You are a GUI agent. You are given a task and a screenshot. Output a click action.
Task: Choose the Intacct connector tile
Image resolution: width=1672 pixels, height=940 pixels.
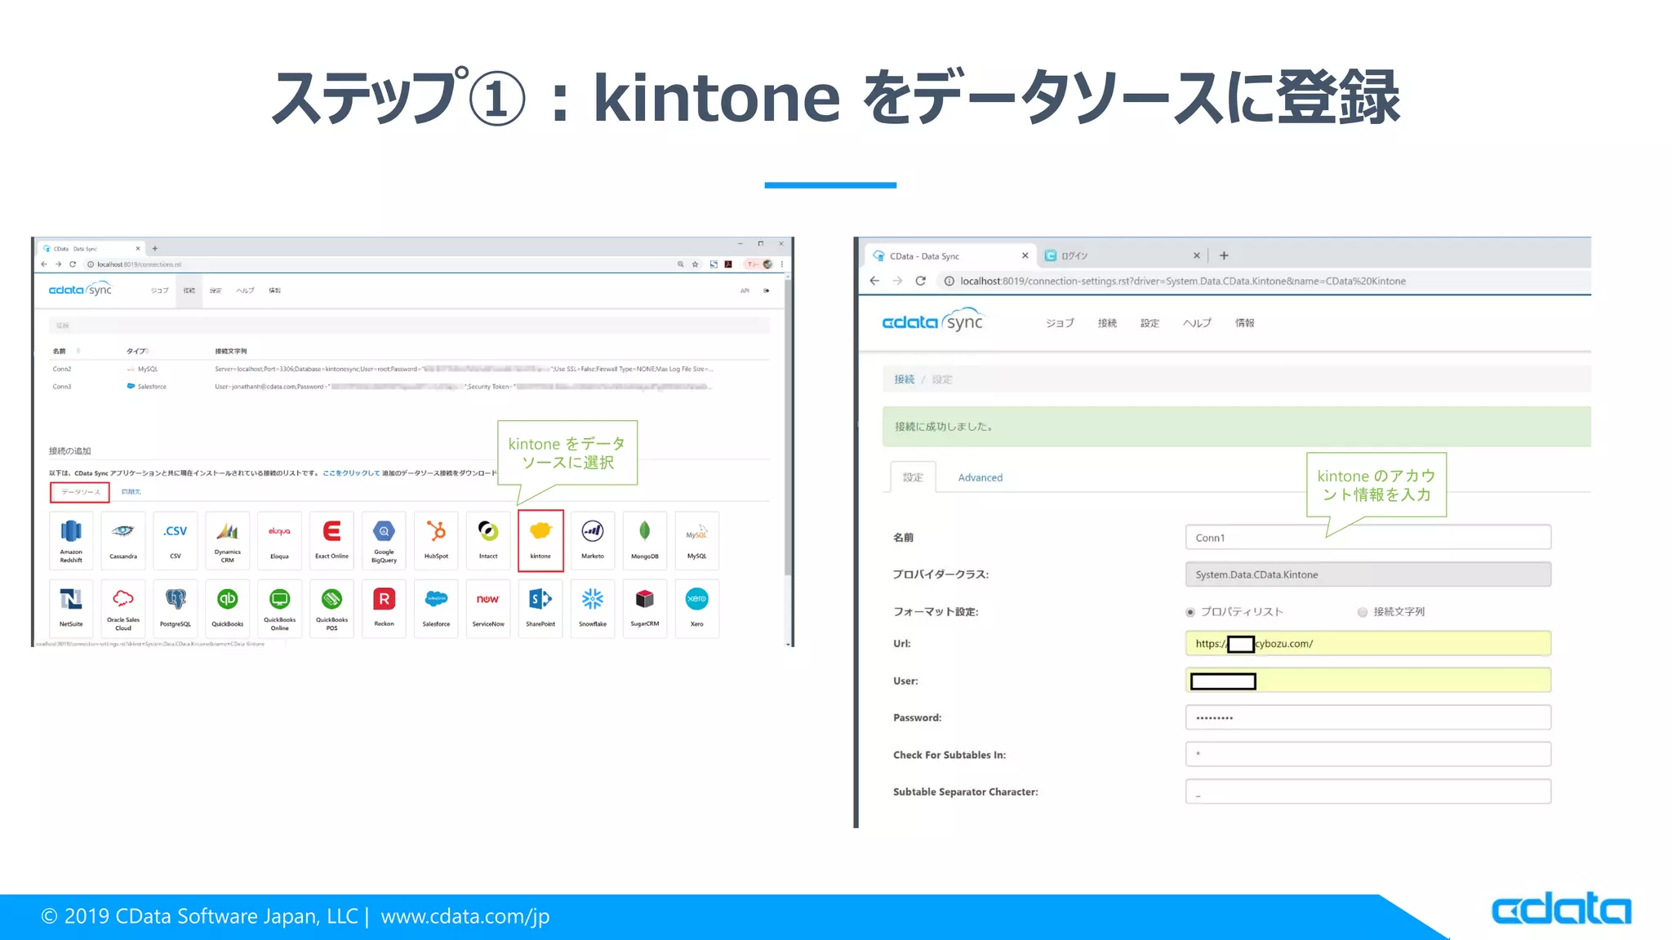pyautogui.click(x=488, y=541)
